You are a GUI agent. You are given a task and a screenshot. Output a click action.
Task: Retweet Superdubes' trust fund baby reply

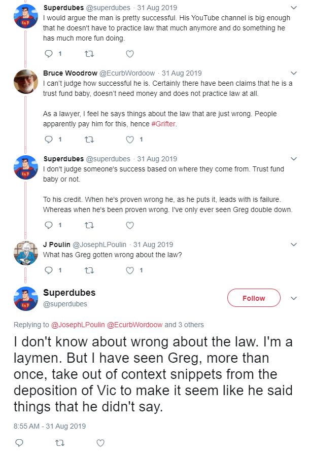(89, 225)
